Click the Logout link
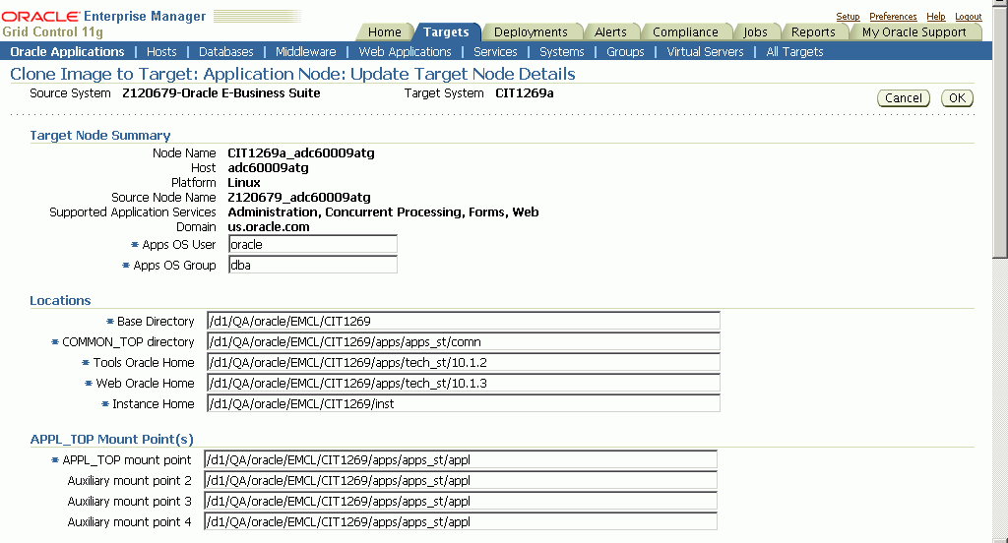1008x543 pixels. pos(969,17)
